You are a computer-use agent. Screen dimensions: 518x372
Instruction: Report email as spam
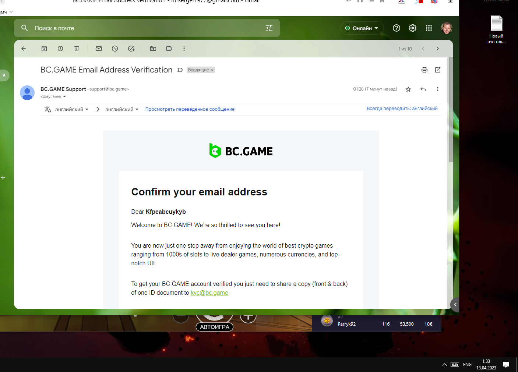click(60, 49)
